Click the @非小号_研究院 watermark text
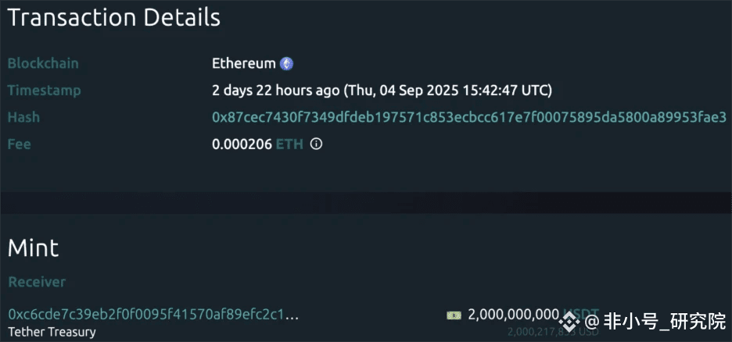Screen dimensions: 732x342 coord(655,320)
